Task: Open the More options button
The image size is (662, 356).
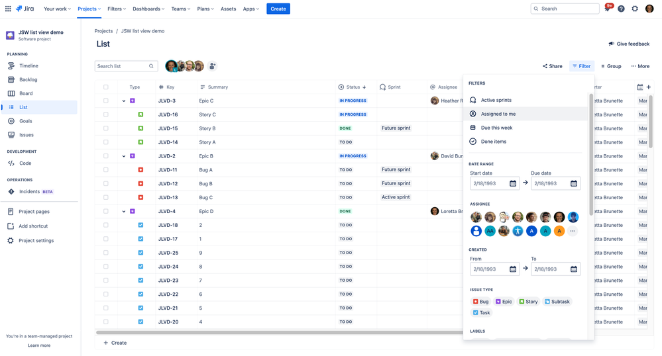Action: (640, 66)
